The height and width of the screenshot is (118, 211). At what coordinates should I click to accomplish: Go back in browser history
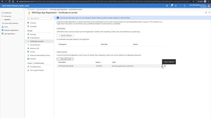(2, 1)
